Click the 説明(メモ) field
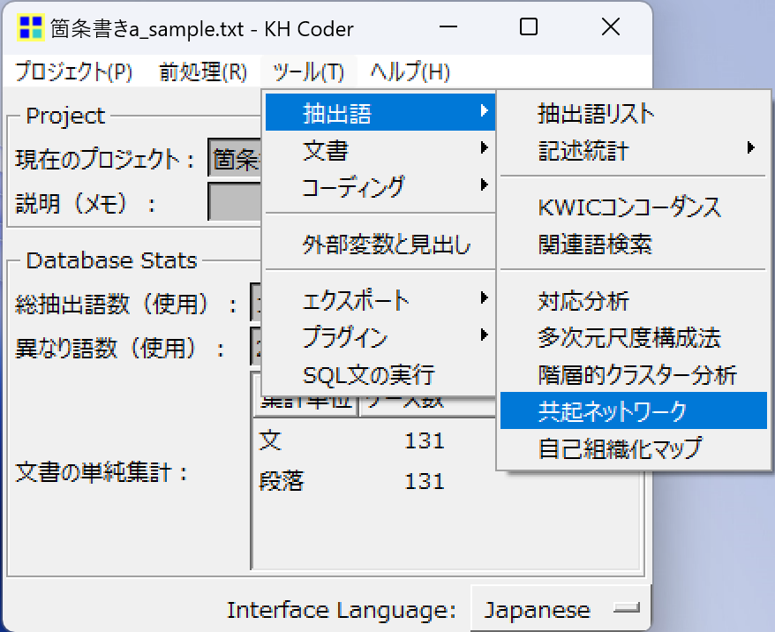The image size is (775, 632). [x=235, y=201]
